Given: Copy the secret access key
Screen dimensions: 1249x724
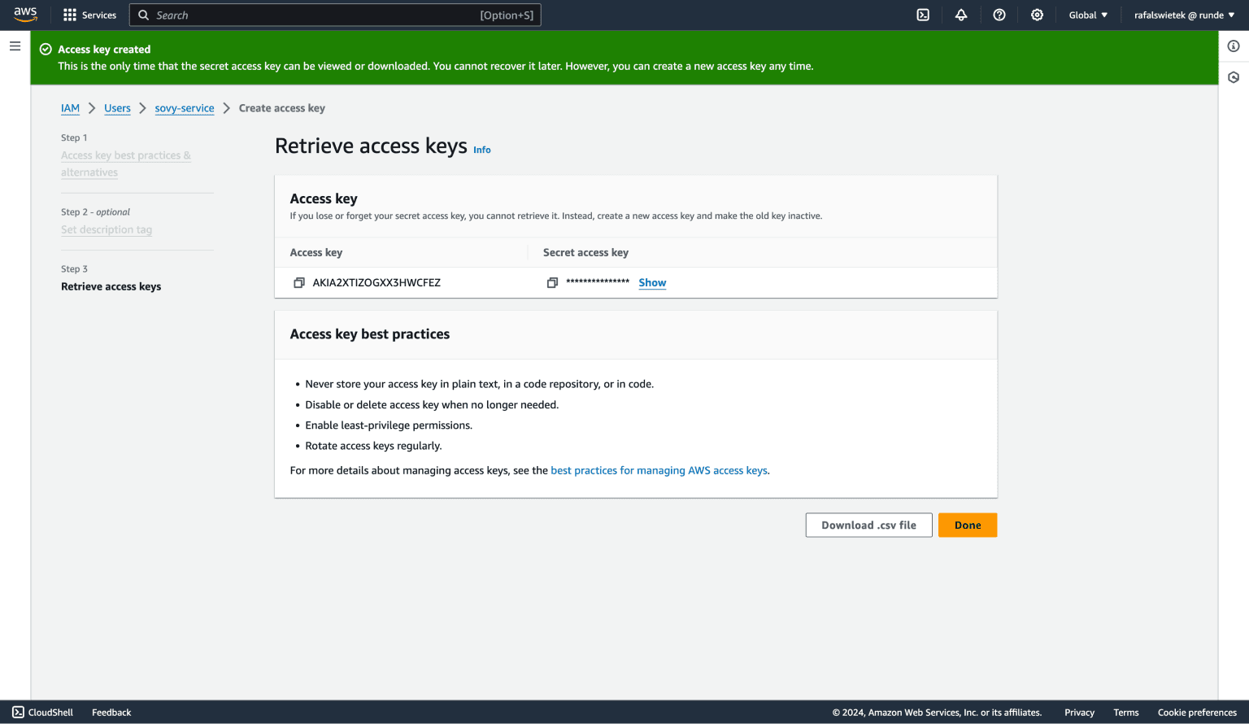Looking at the screenshot, I should pyautogui.click(x=552, y=282).
